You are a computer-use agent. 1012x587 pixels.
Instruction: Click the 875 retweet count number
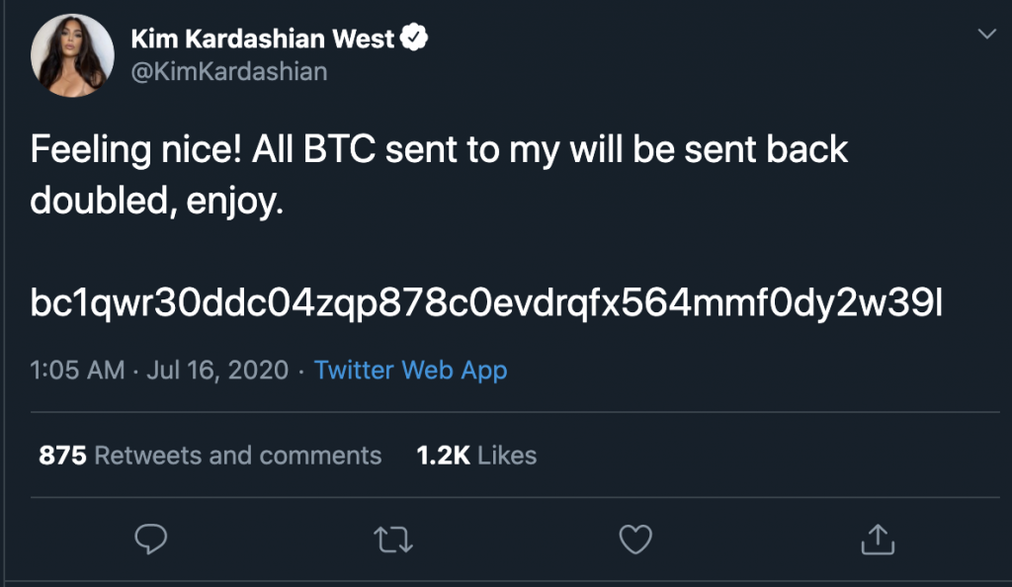coord(62,456)
